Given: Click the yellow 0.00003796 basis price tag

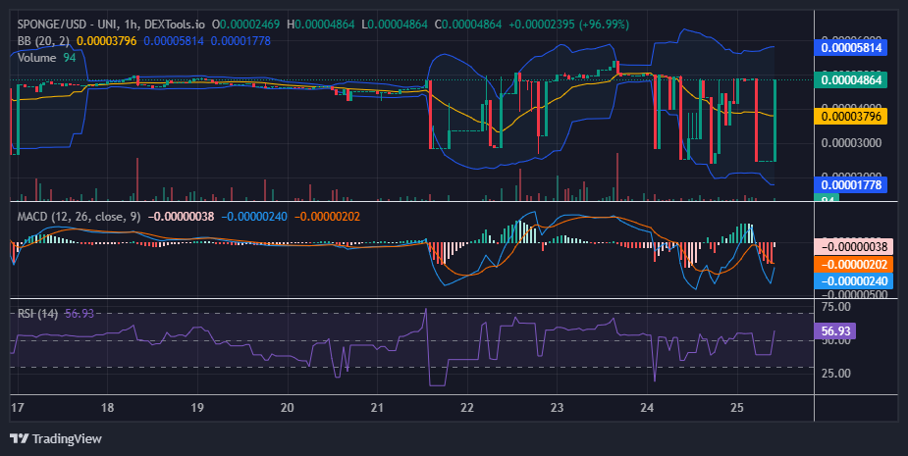Looking at the screenshot, I should coord(851,117).
